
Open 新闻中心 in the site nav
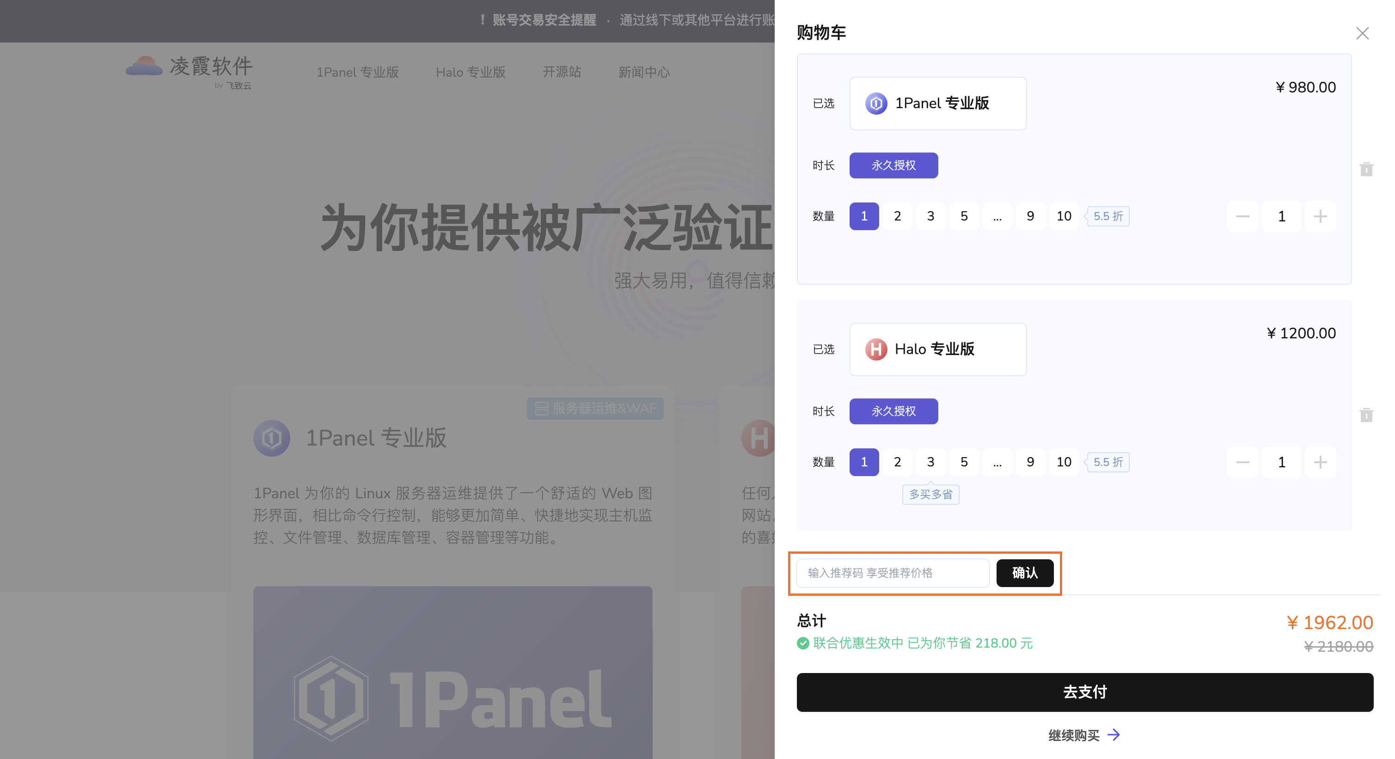click(644, 72)
